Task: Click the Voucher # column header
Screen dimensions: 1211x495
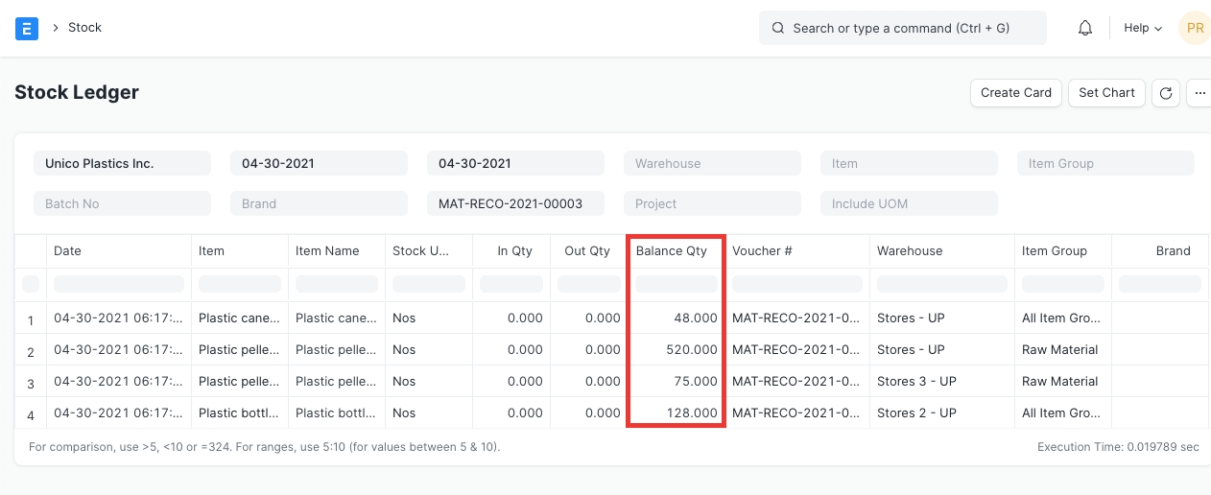Action: click(x=762, y=251)
